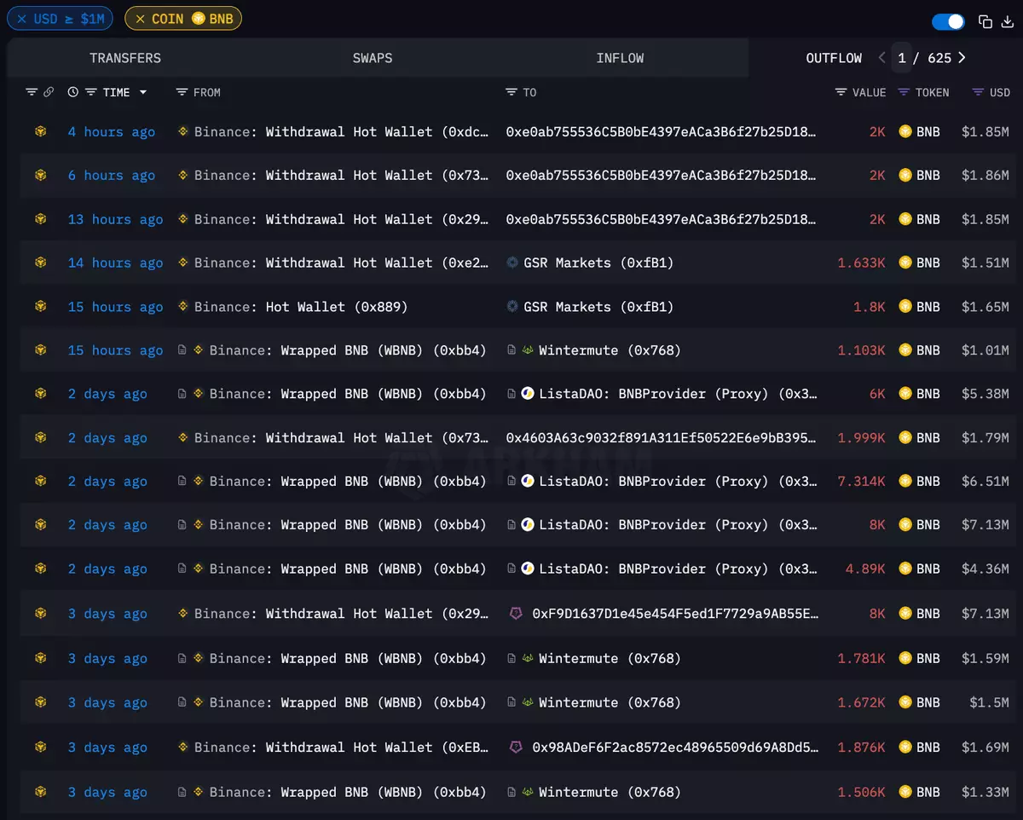1023x820 pixels.
Task: Open the USD column filter
Action: tap(978, 92)
